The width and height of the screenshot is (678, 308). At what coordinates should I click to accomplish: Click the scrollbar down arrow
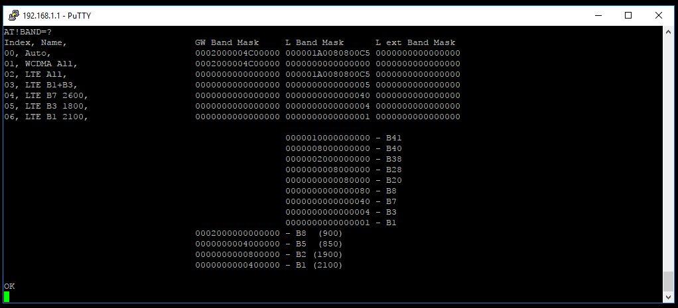[668, 297]
